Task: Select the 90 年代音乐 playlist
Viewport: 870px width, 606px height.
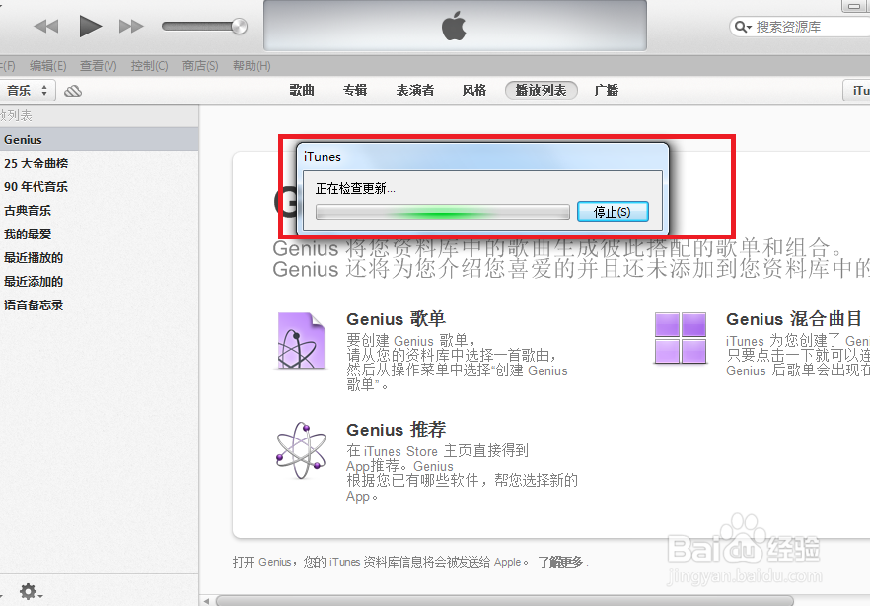Action: (100, 187)
